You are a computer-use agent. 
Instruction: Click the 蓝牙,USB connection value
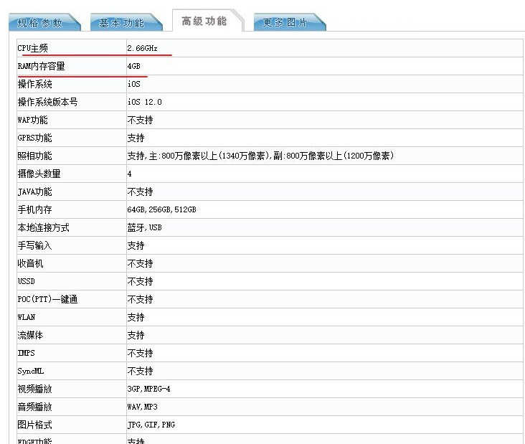coord(144,227)
